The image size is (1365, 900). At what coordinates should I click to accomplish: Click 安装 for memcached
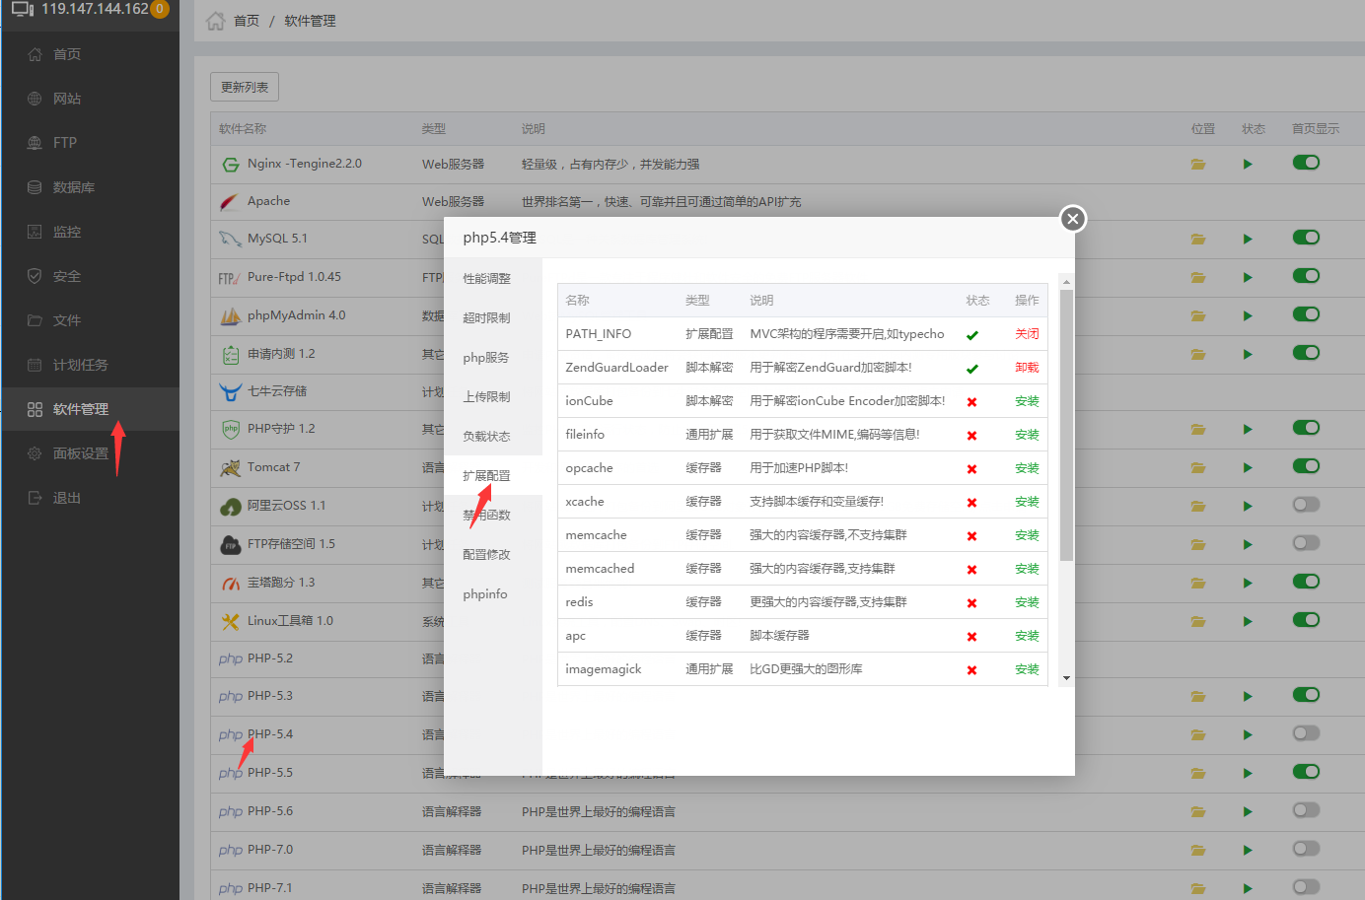click(x=1027, y=569)
